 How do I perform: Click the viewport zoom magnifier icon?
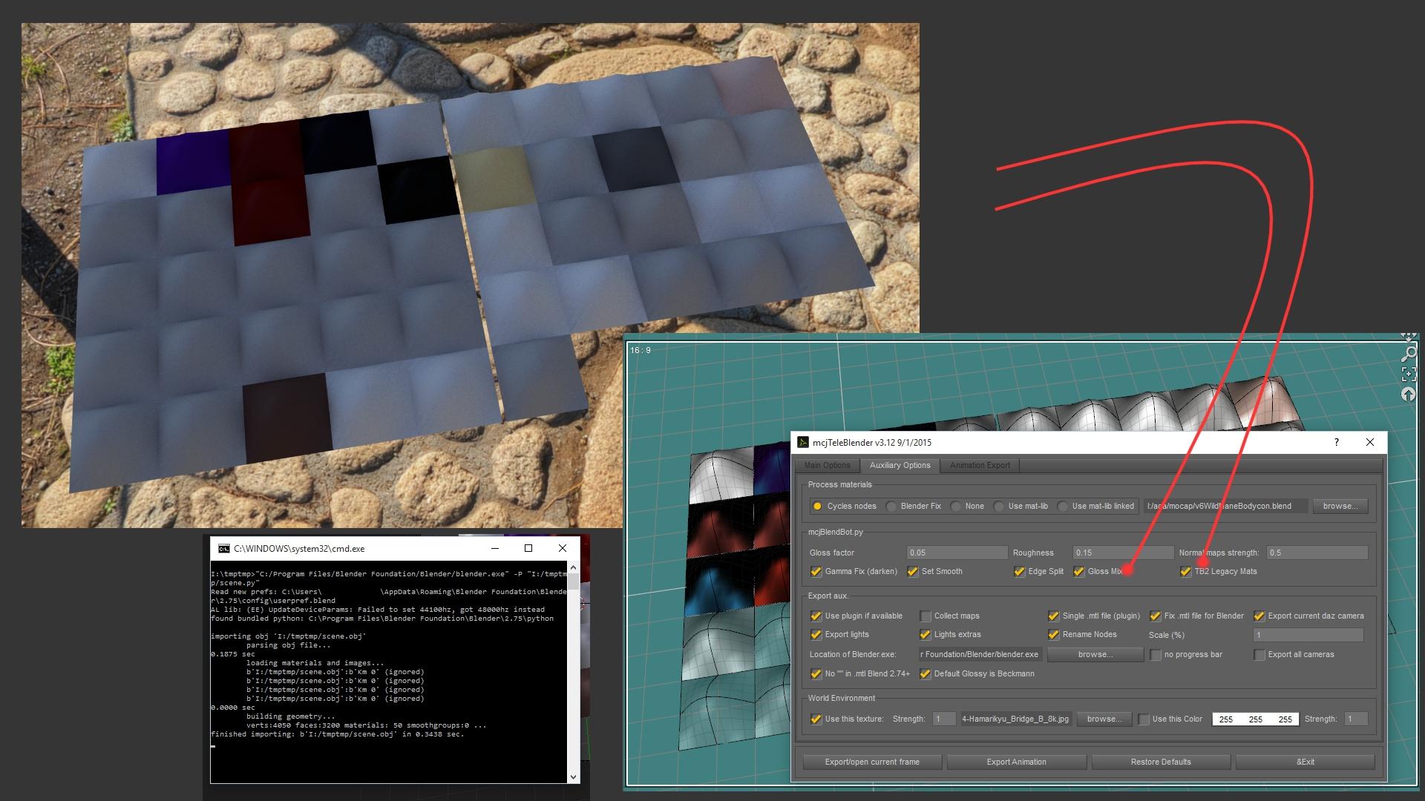coord(1409,355)
